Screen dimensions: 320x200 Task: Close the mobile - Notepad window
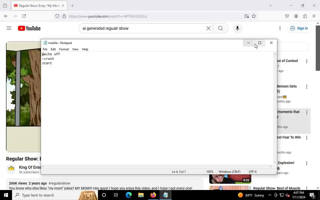[x=271, y=43]
